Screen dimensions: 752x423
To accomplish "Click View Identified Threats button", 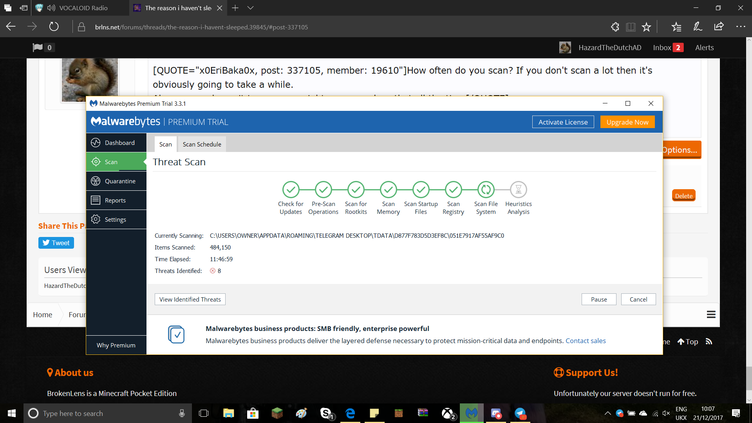I will (190, 299).
